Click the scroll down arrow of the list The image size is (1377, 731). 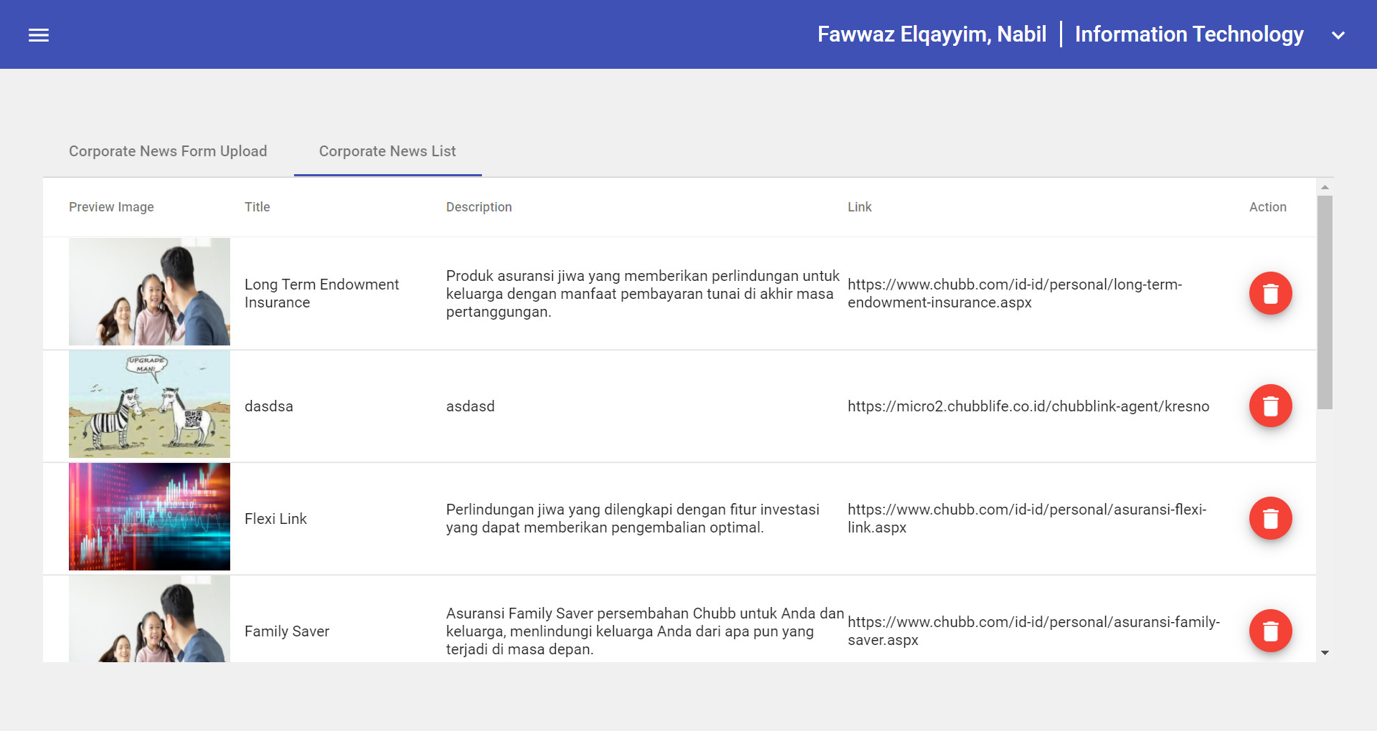pyautogui.click(x=1325, y=653)
